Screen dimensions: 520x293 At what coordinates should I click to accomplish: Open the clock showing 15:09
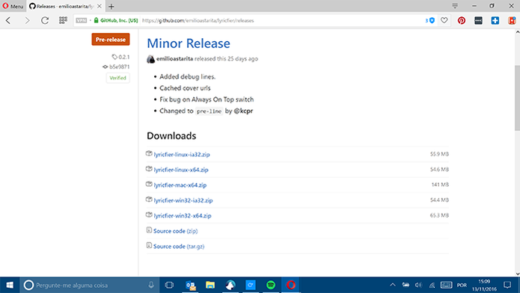[485, 286]
